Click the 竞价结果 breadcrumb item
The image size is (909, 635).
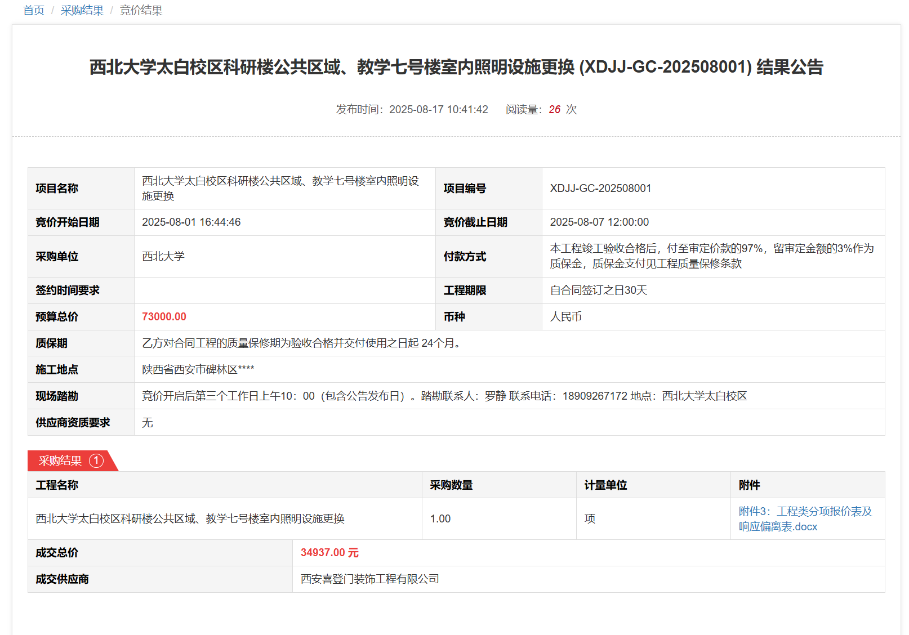[141, 11]
